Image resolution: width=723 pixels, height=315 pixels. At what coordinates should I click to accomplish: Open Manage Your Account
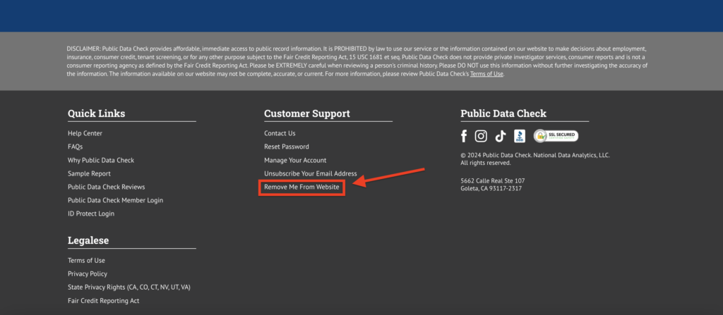(295, 160)
